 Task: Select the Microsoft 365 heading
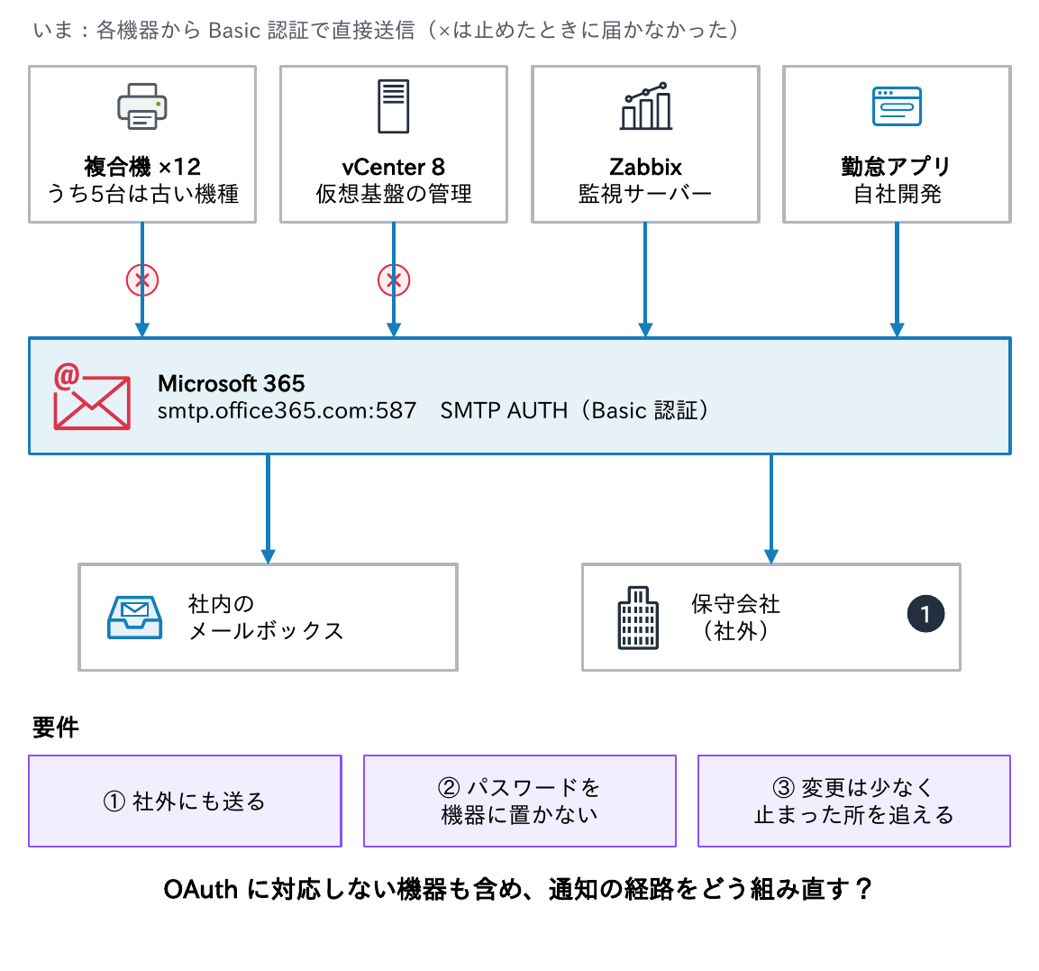tap(232, 383)
